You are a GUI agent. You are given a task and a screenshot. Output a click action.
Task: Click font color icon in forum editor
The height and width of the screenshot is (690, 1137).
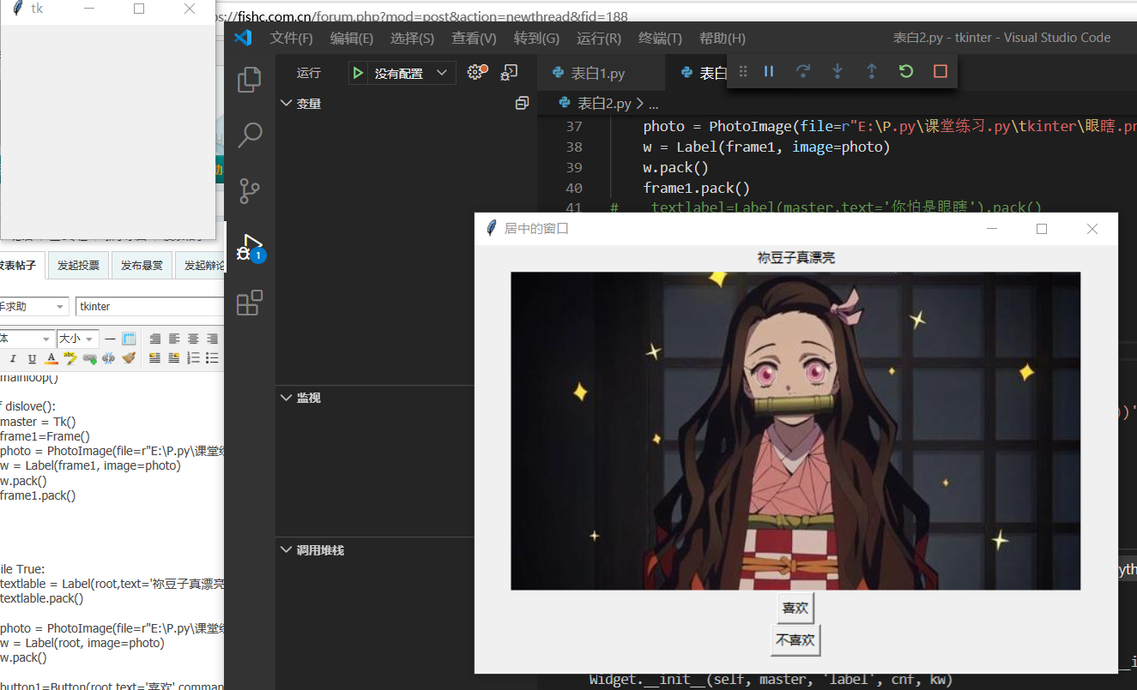click(51, 358)
